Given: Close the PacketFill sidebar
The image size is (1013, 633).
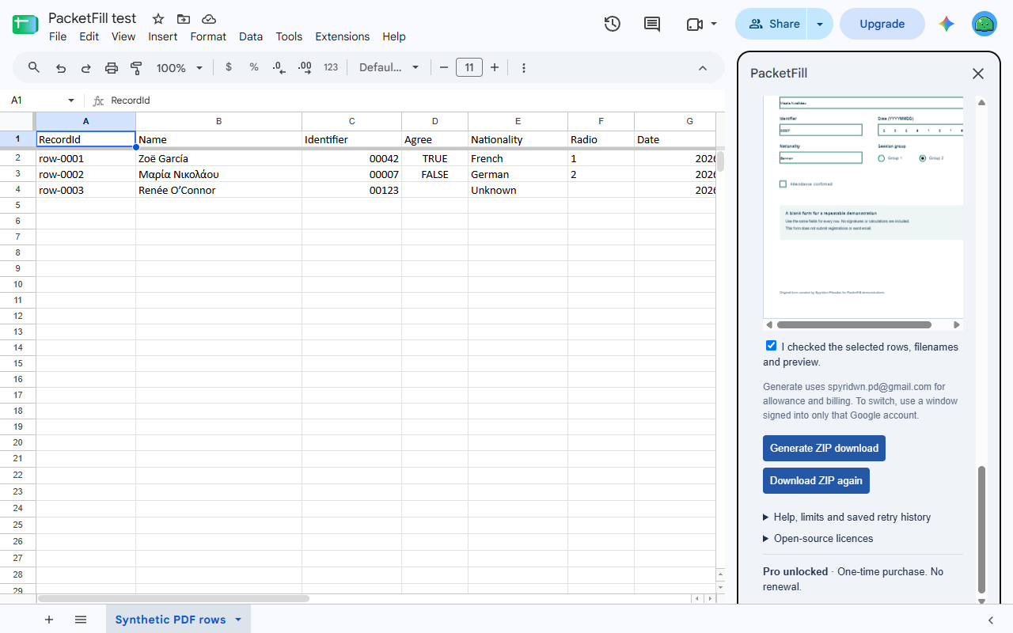Looking at the screenshot, I should click(x=978, y=74).
